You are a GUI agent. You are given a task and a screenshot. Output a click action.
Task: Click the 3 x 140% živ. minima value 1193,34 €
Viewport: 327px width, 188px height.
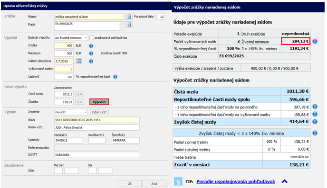click(x=299, y=49)
